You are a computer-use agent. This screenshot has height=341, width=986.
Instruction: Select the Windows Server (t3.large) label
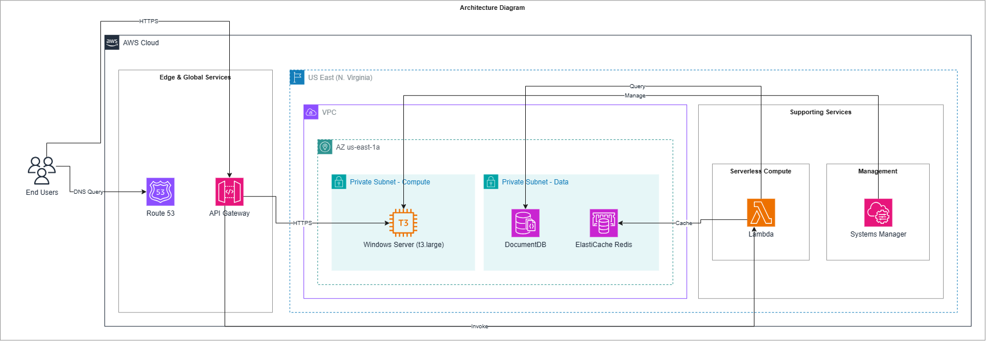(x=404, y=245)
